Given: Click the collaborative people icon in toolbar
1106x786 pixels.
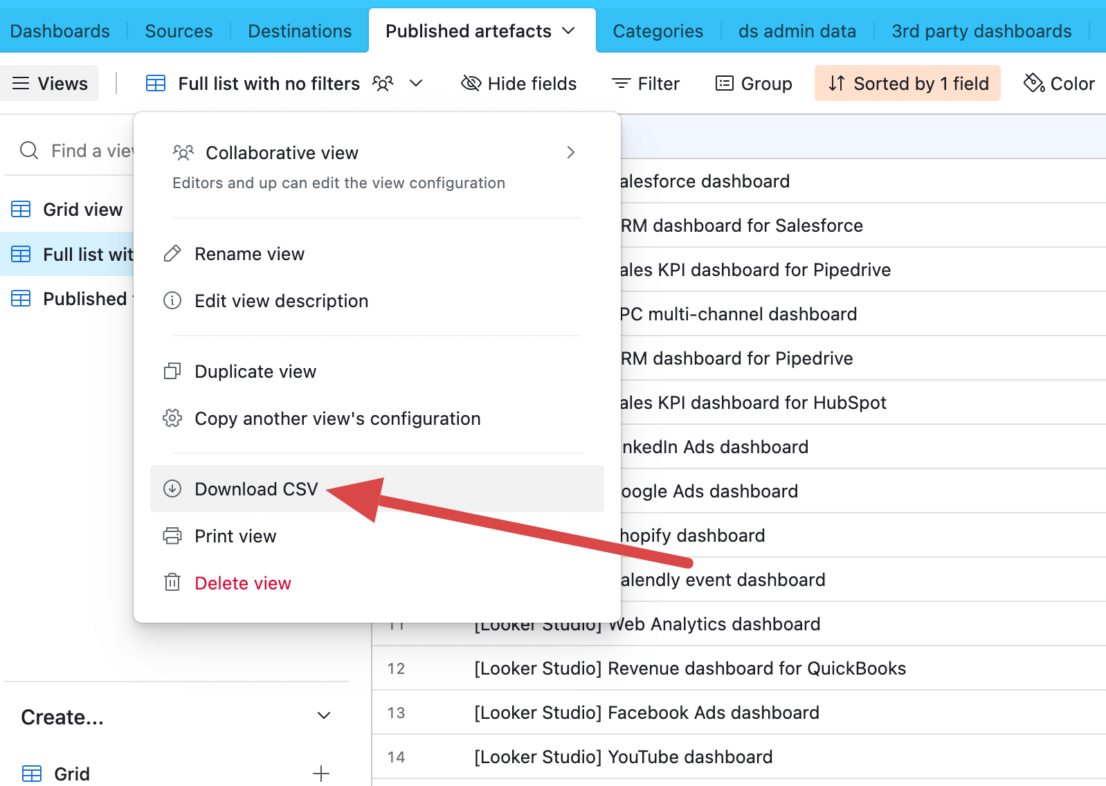Looking at the screenshot, I should (x=383, y=84).
